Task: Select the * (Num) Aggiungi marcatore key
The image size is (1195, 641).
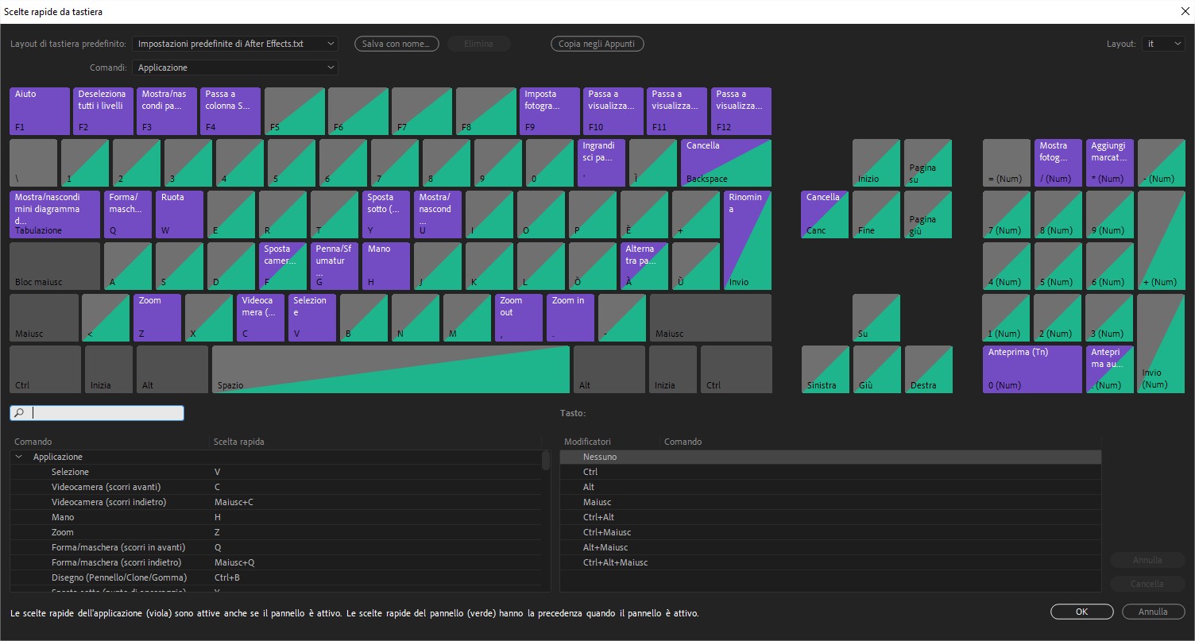Action: coord(1110,163)
